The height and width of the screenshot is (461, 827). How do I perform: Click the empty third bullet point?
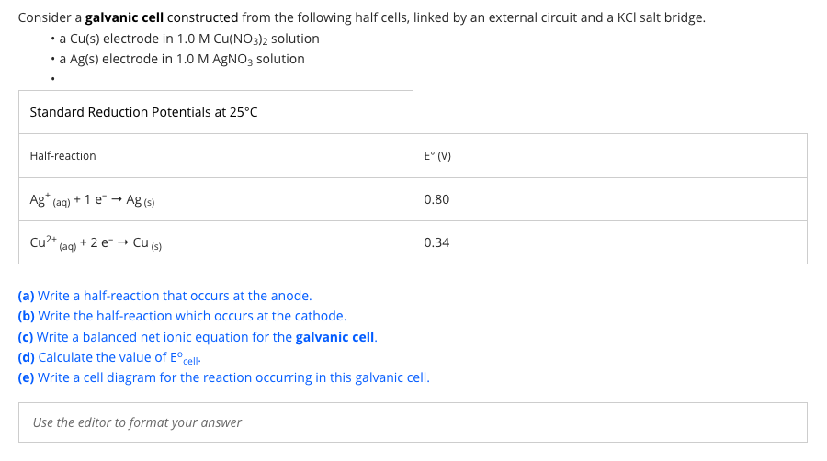(52, 79)
